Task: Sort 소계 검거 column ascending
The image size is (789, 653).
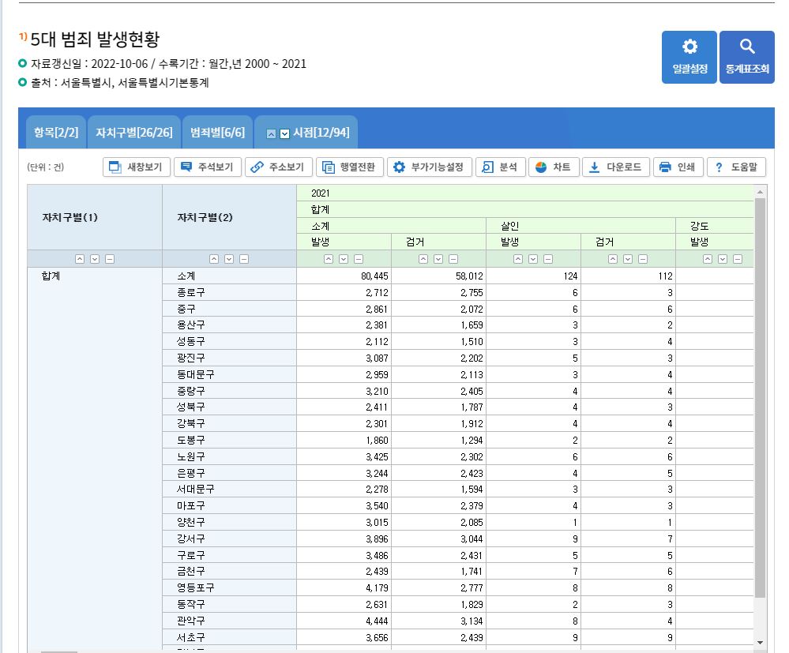Action: (423, 259)
